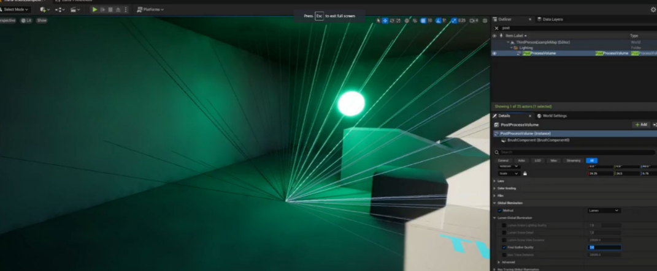Image resolution: width=657 pixels, height=271 pixels.
Task: Select the Misc filter tab
Action: coord(554,160)
